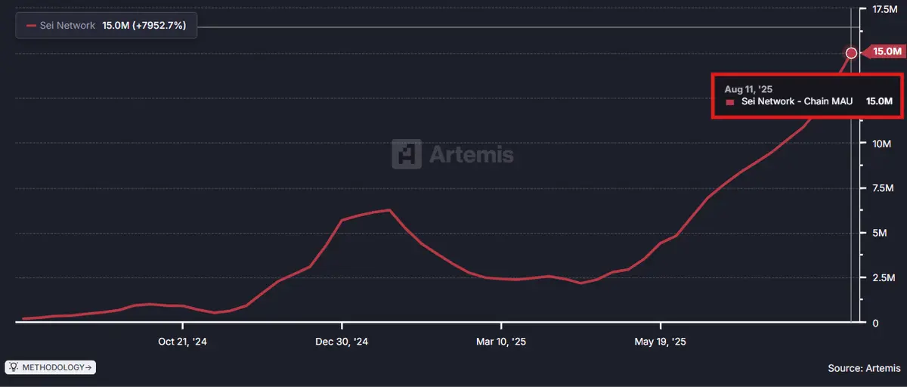Click the 17.5M y-axis label
Viewport: 907px width, 387px height.
885,9
